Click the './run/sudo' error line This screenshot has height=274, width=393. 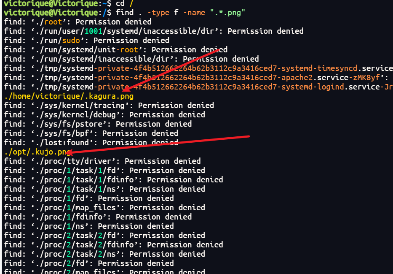[87, 40]
